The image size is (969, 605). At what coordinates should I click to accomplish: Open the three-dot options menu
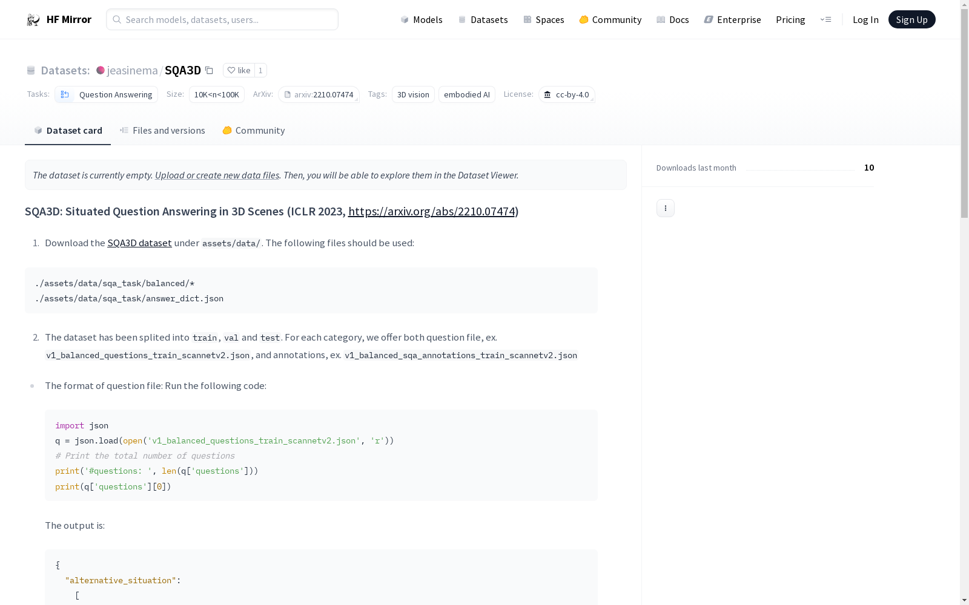[x=666, y=208]
